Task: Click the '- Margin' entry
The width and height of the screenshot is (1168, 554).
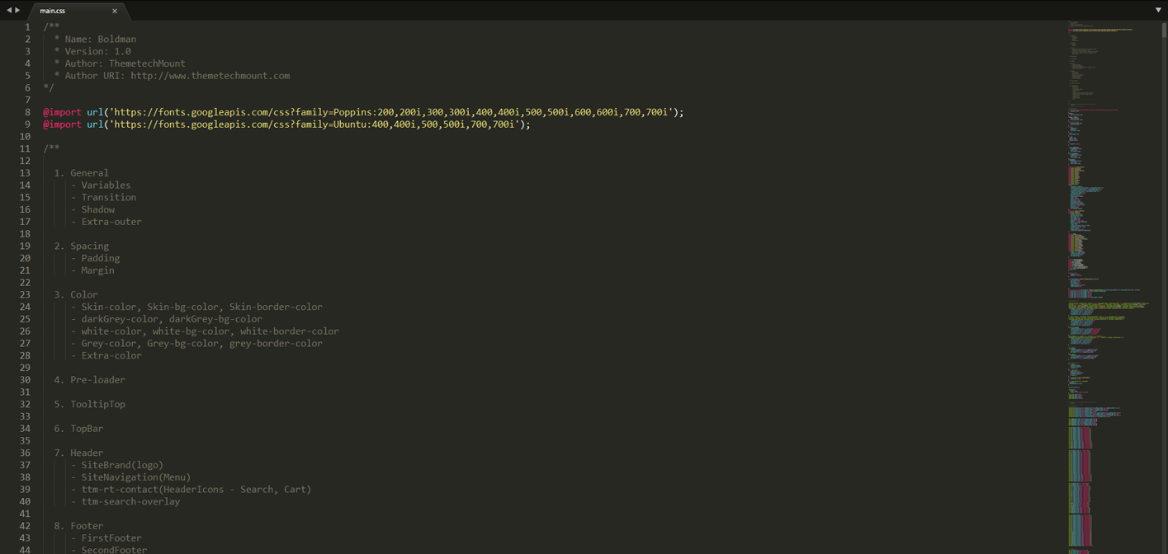Action: click(92, 270)
